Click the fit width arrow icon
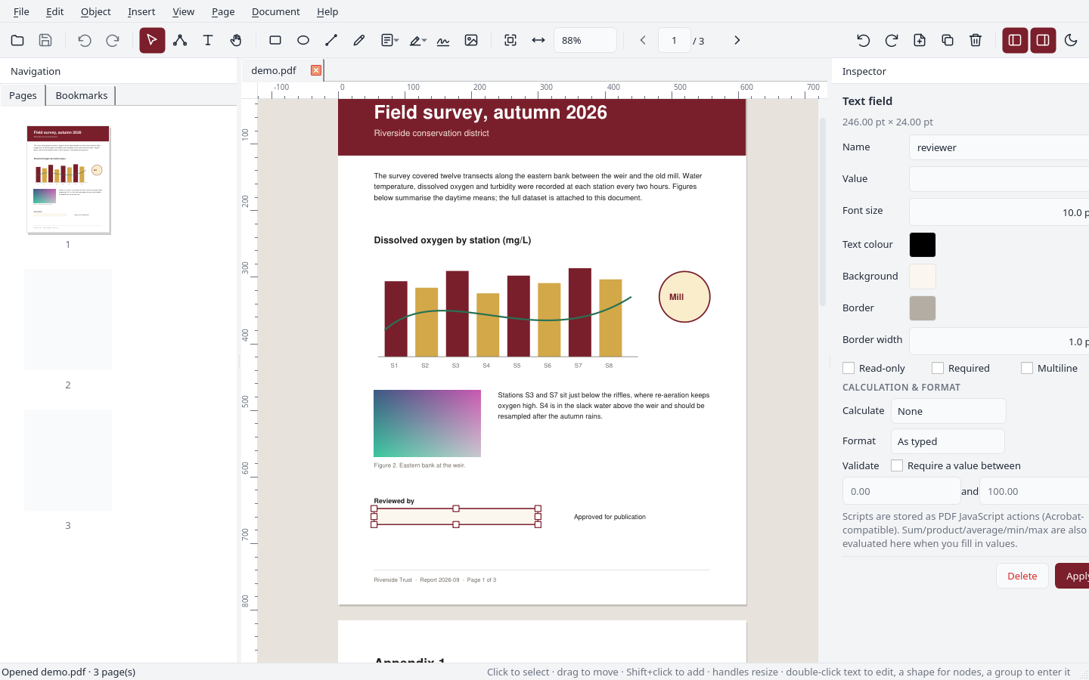The height and width of the screenshot is (680, 1089). (538, 40)
